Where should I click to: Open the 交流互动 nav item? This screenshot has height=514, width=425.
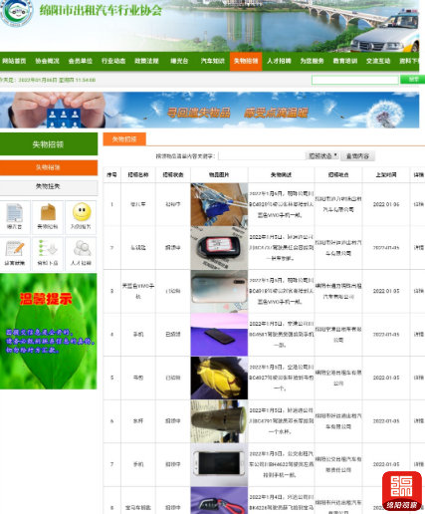point(378,61)
